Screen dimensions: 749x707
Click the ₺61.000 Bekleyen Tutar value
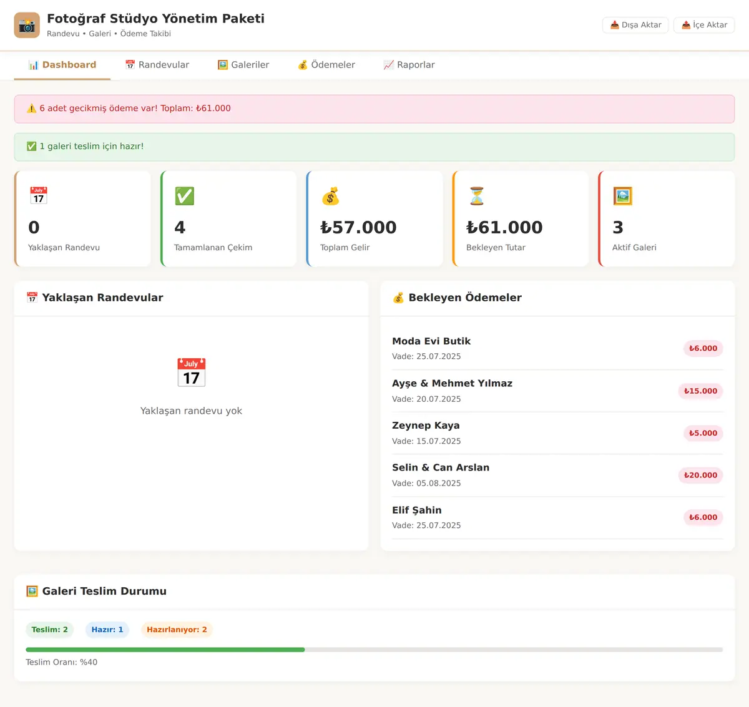504,227
